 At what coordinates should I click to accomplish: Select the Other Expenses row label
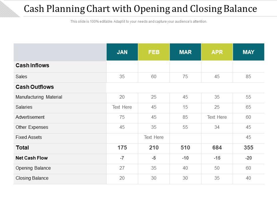[x=32, y=127]
